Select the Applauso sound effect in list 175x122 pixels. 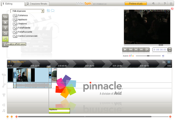click(x=20, y=19)
